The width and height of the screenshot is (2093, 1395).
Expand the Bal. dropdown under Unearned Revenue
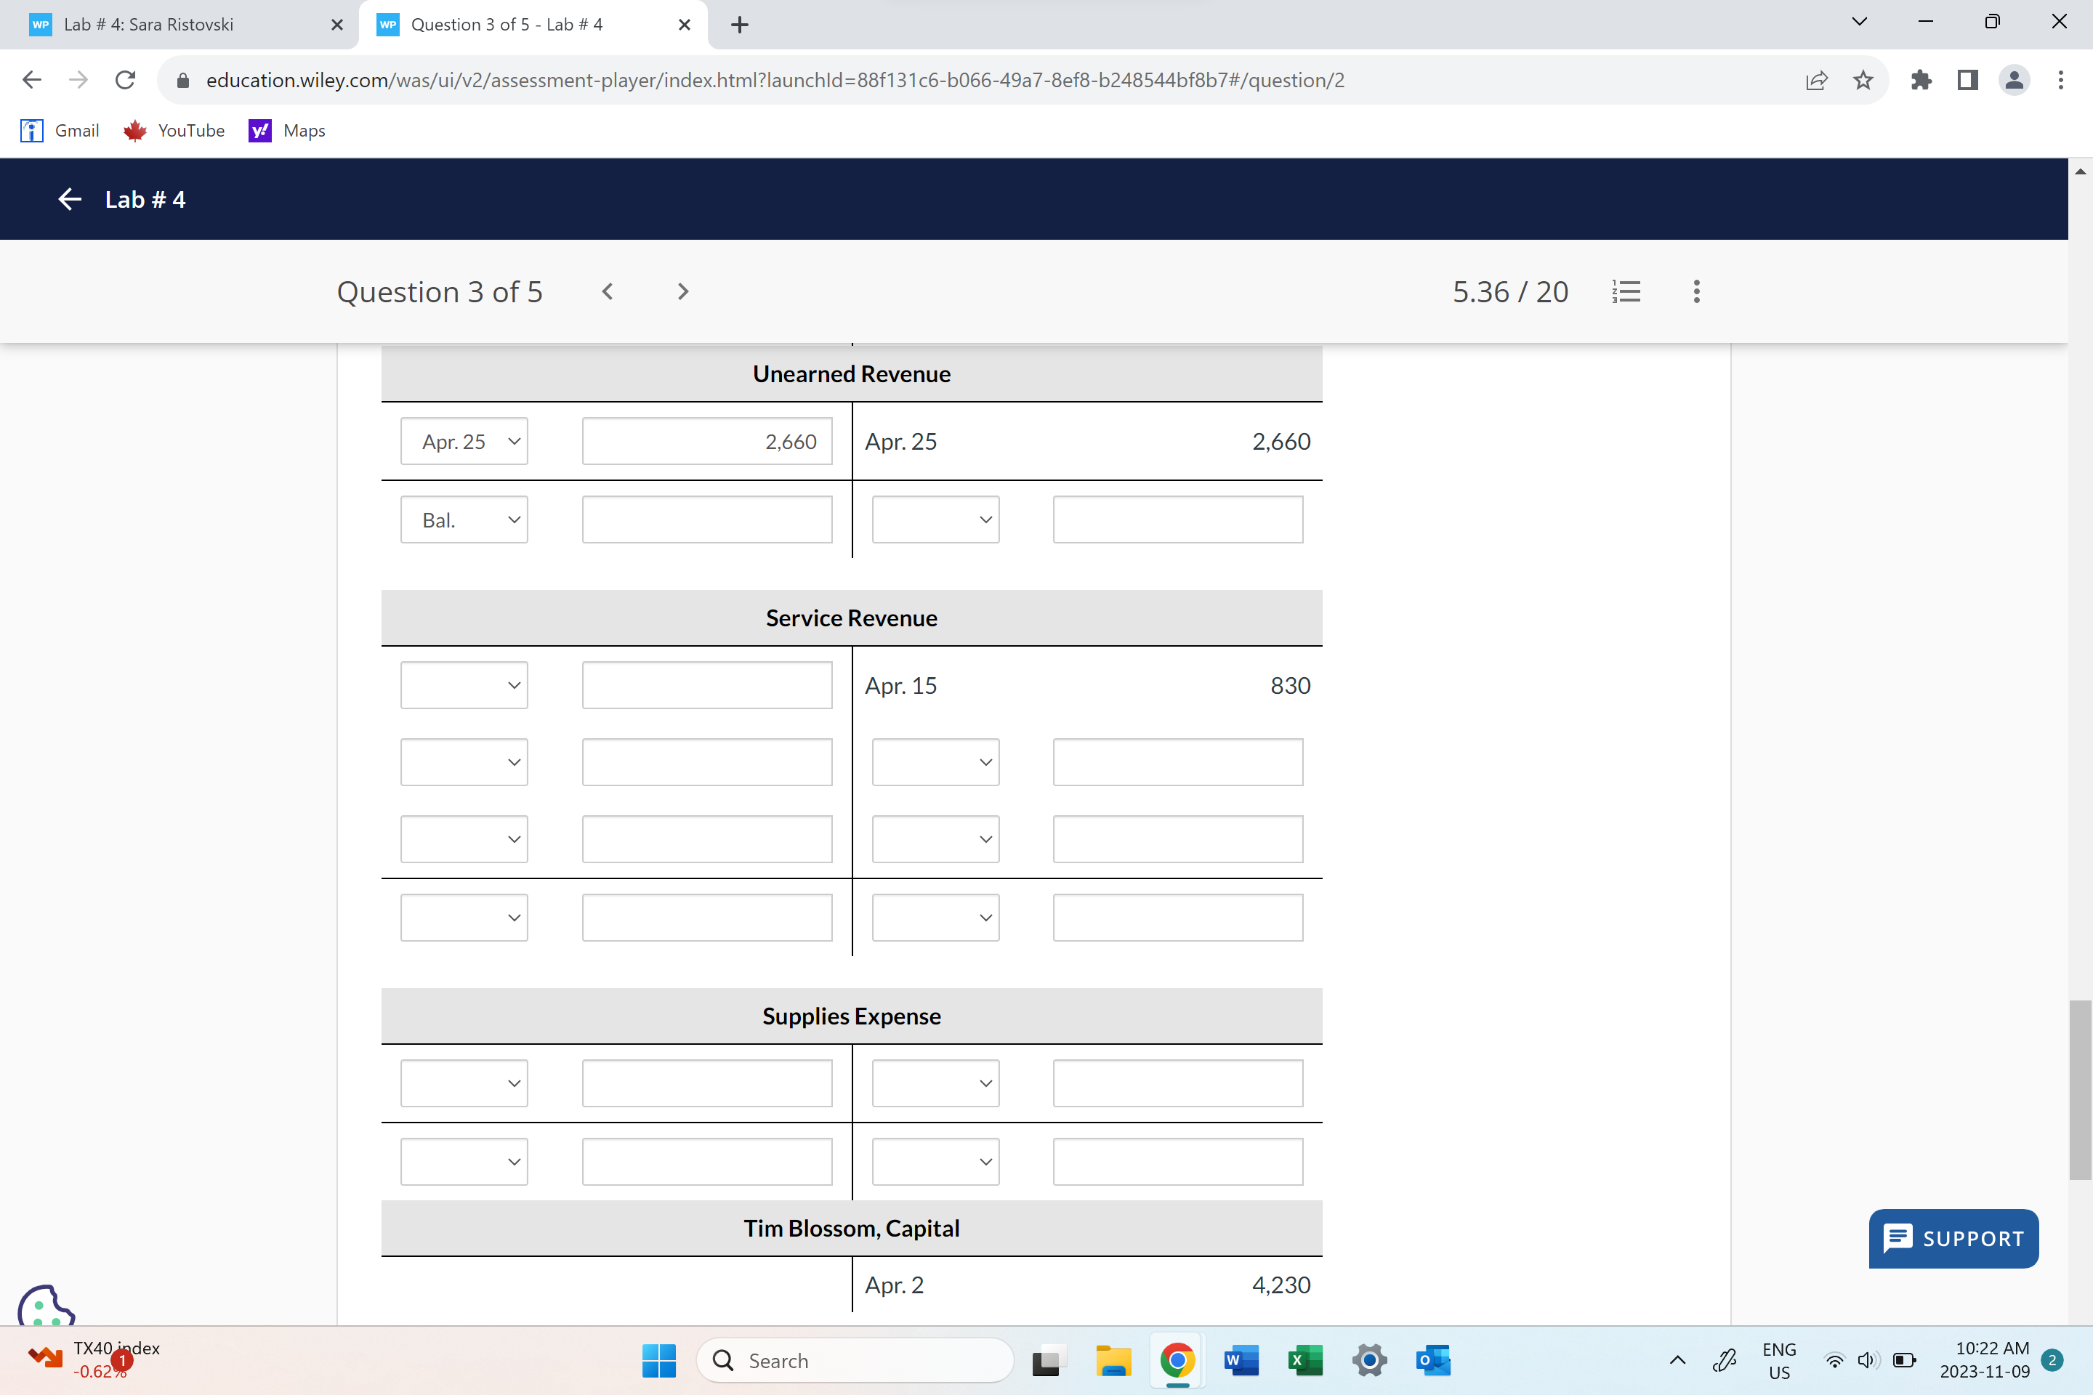point(464,519)
